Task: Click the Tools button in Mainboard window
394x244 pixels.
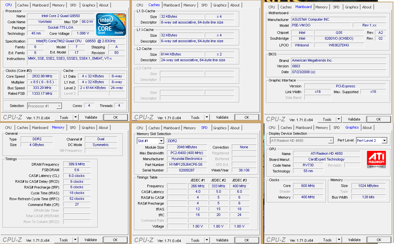Action: tap(327, 119)
